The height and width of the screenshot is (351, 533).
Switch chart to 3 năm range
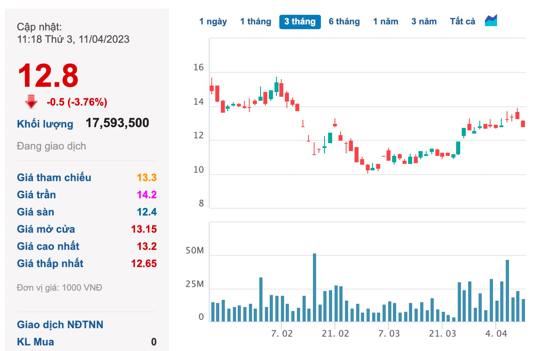point(424,22)
